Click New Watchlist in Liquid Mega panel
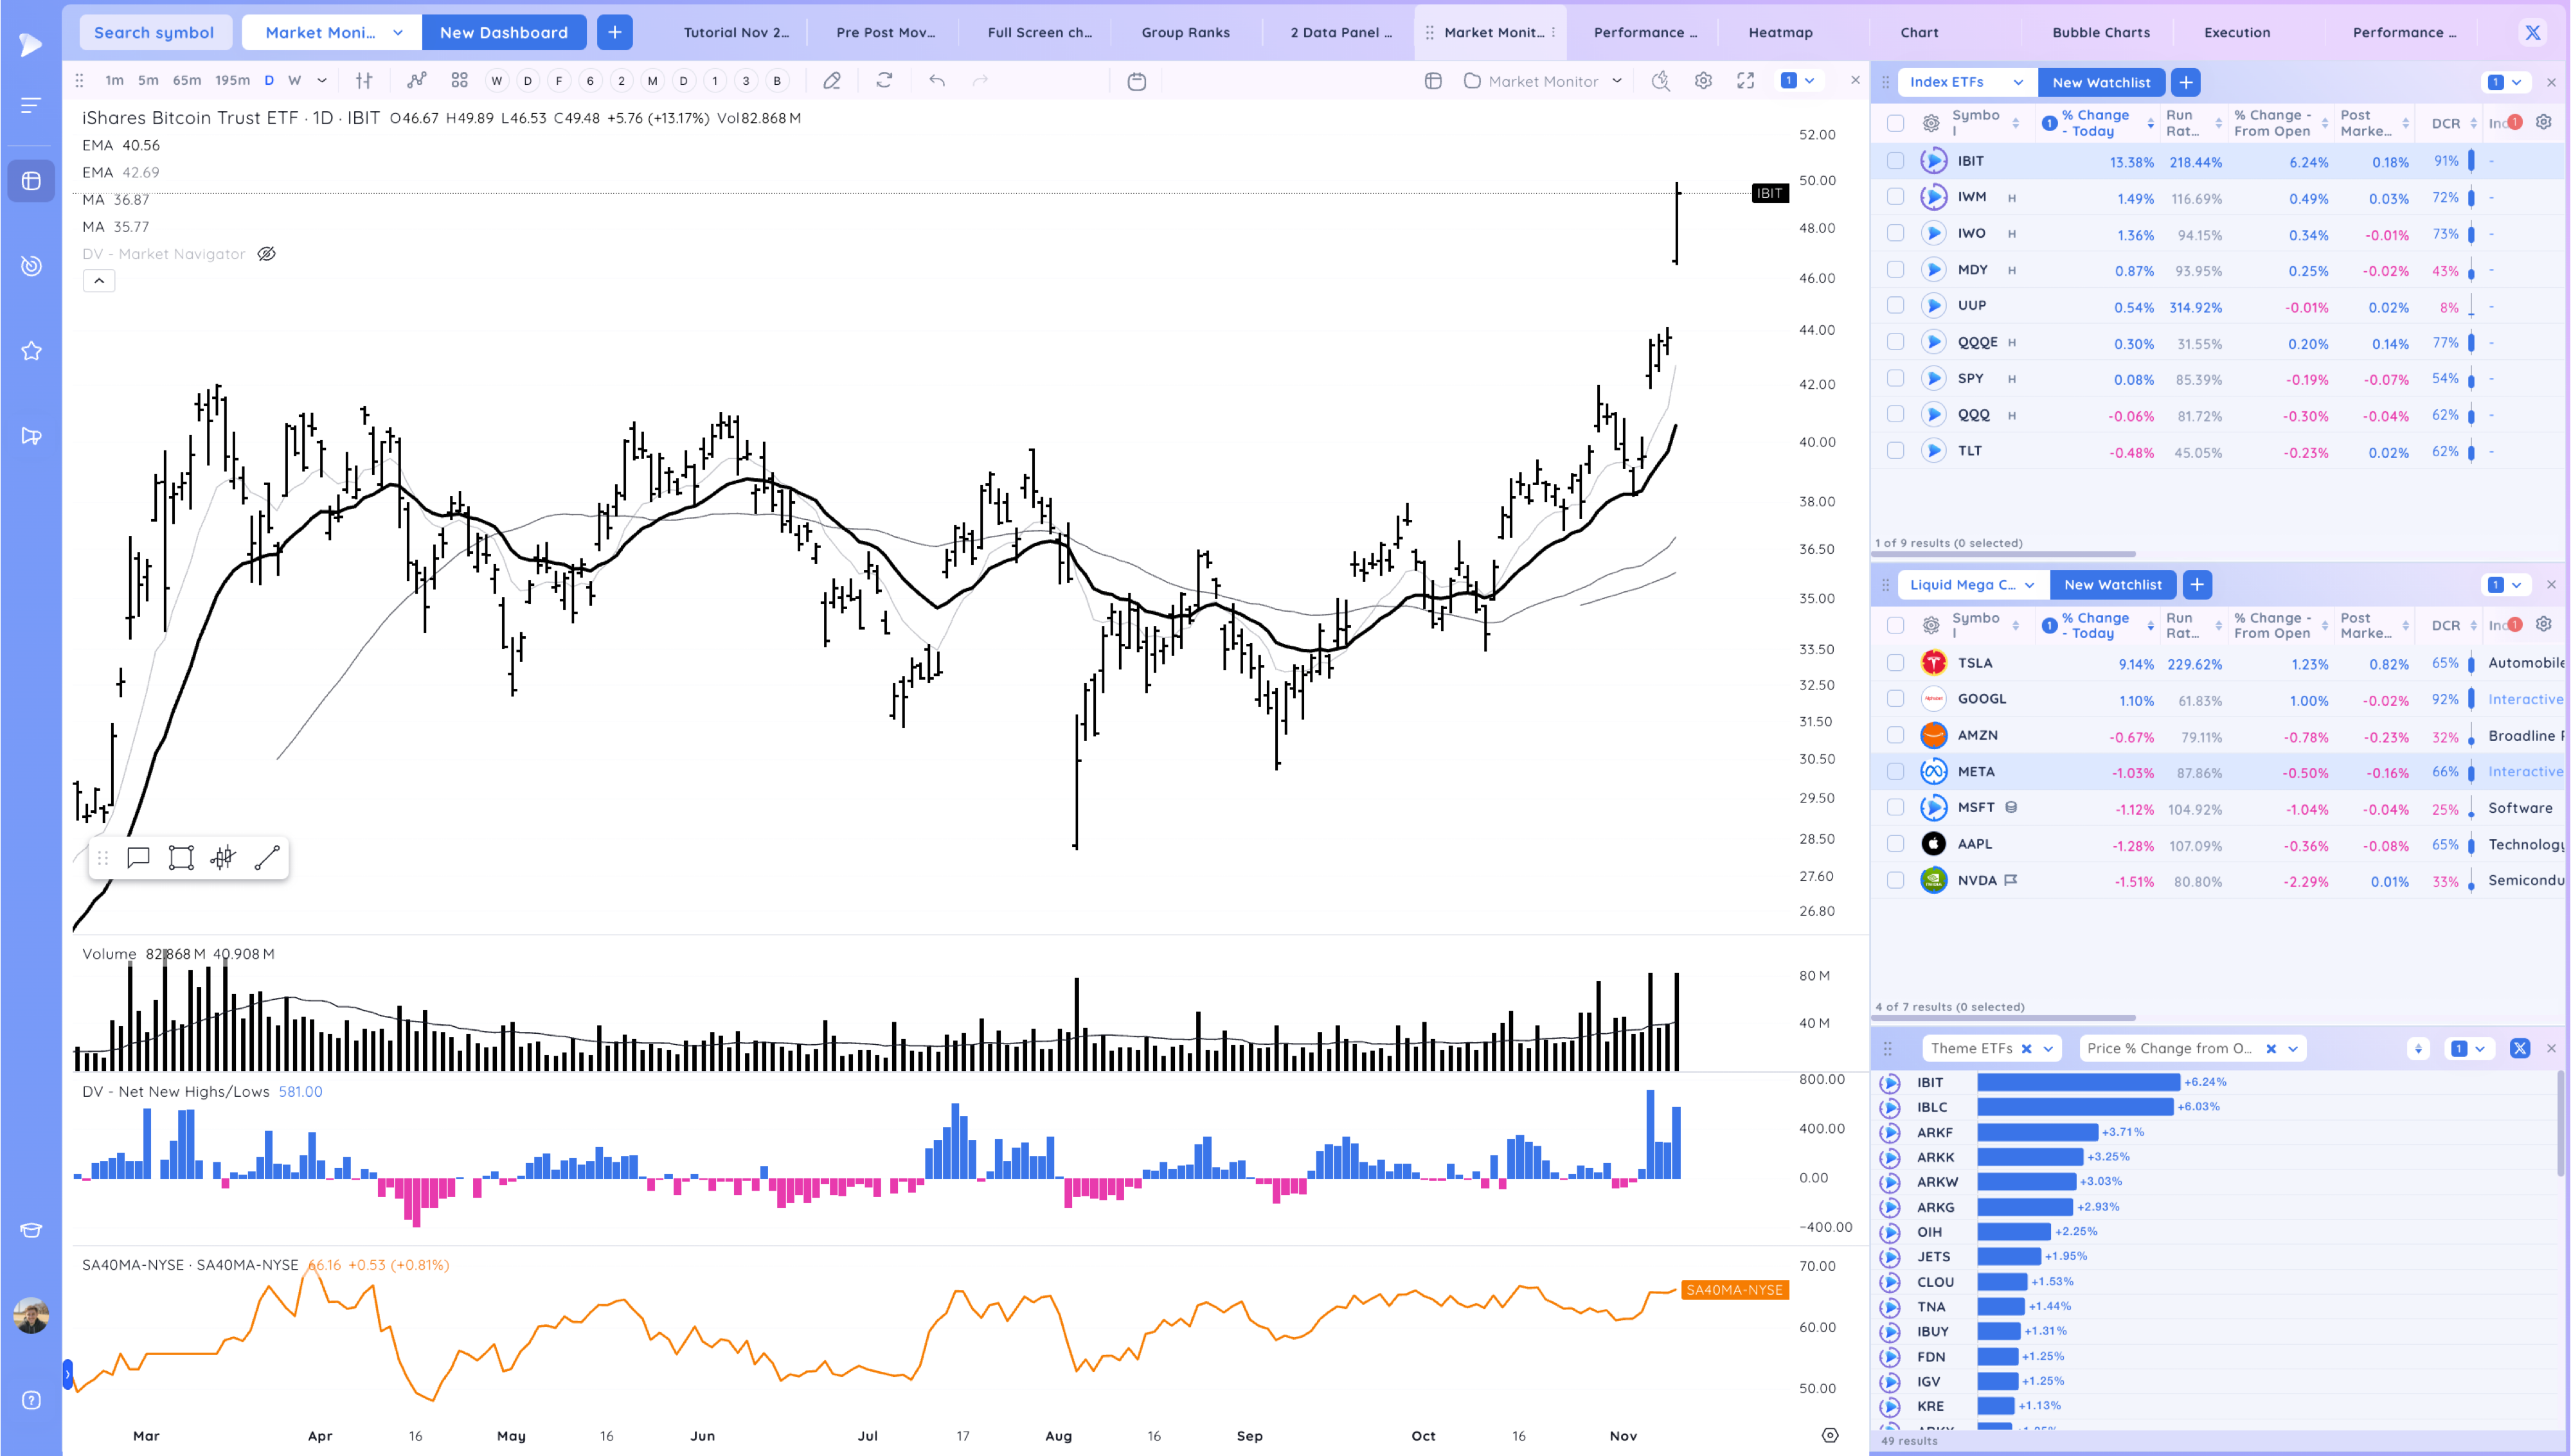The height and width of the screenshot is (1456, 2571). click(x=2113, y=585)
